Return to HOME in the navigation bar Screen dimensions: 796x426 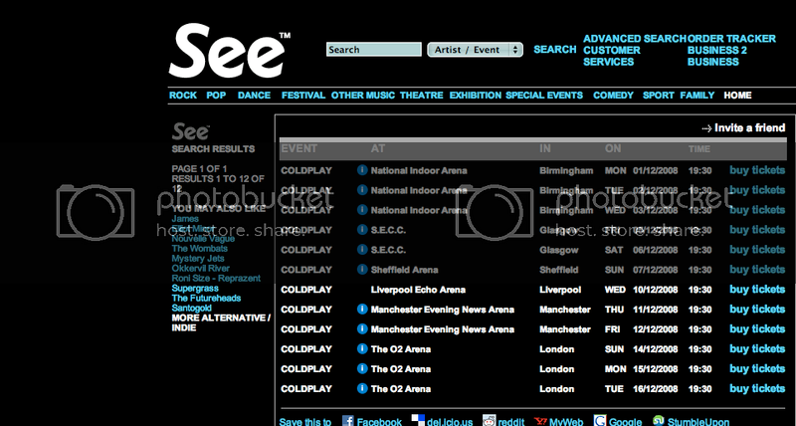coord(737,95)
